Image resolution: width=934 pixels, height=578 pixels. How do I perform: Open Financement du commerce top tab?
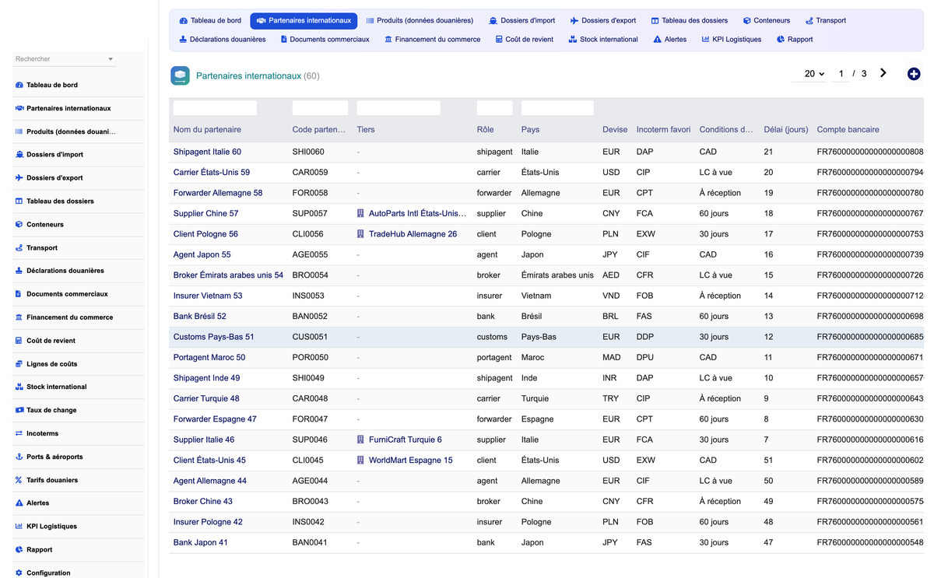point(432,40)
